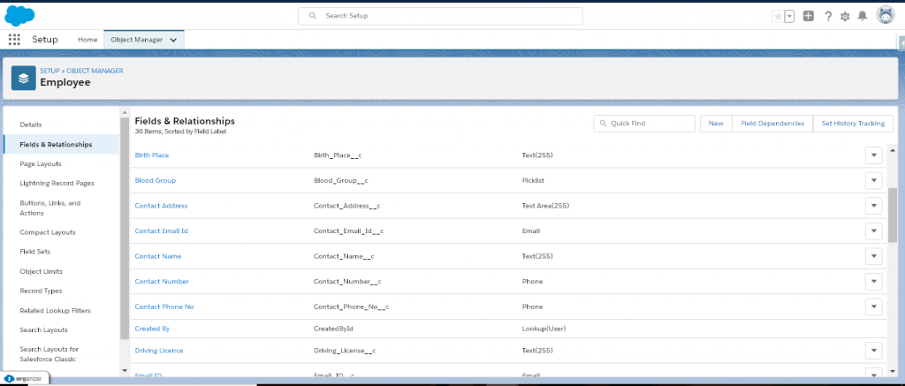This screenshot has width=905, height=386.
Task: Click the Picklist data type text
Action: tap(533, 180)
